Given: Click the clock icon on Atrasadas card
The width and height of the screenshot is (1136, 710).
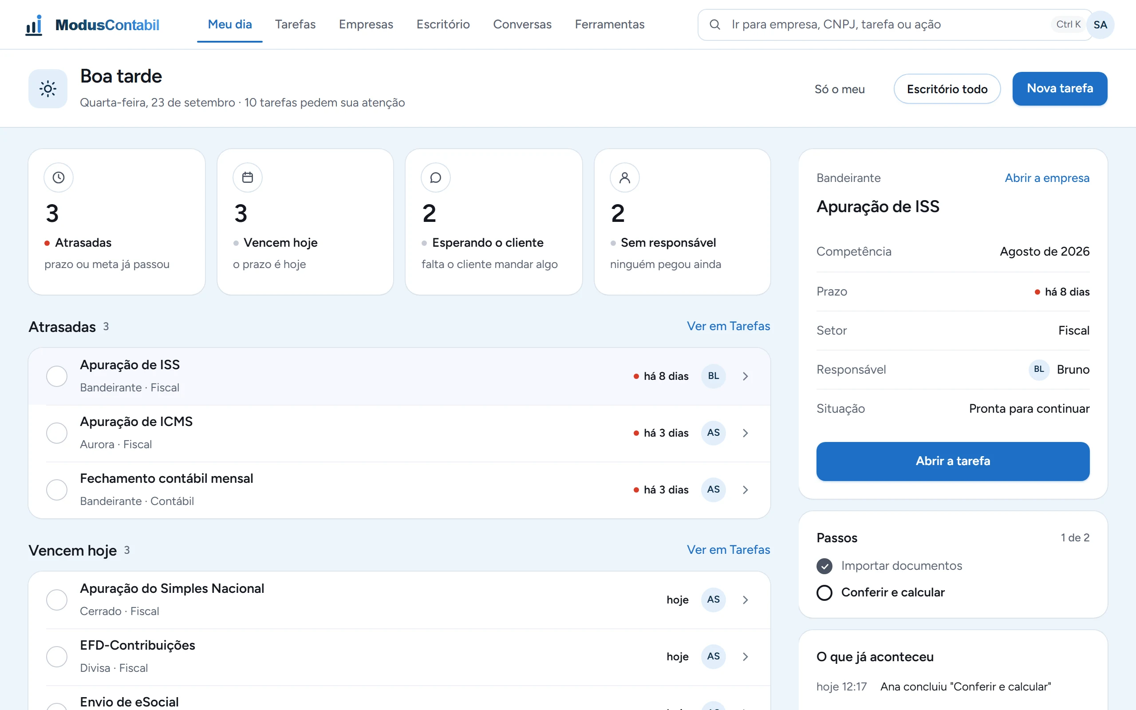Looking at the screenshot, I should tap(59, 177).
